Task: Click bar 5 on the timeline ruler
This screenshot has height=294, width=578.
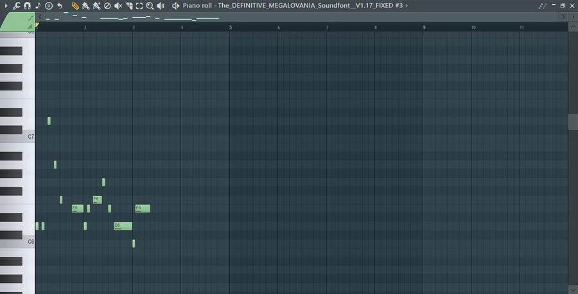Action: point(231,27)
